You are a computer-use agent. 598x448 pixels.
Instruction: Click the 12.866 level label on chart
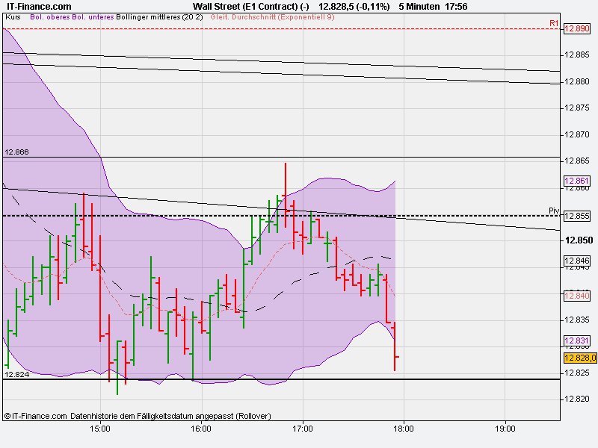click(16, 150)
